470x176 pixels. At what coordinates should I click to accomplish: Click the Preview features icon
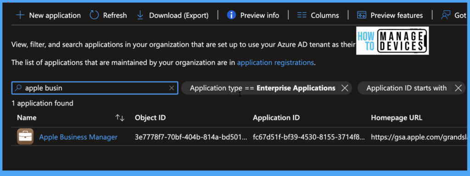point(362,15)
